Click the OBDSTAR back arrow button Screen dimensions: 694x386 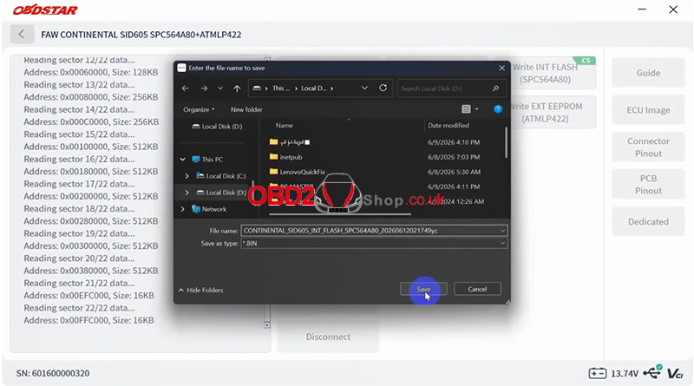tap(21, 34)
